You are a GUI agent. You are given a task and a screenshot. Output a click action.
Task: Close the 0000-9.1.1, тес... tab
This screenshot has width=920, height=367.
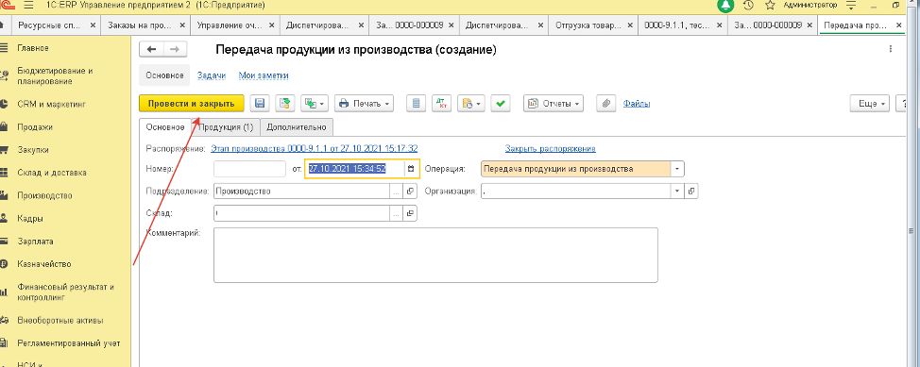[719, 25]
